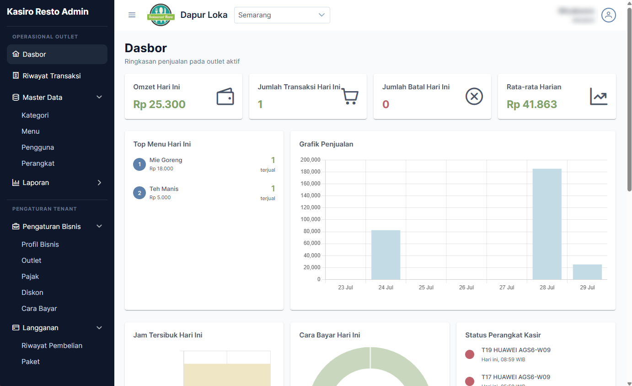
Task: Collapse the Pengaturan Bisnis chevron
Action: click(99, 226)
